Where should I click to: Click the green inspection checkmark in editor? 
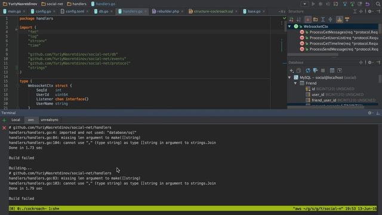284,18
